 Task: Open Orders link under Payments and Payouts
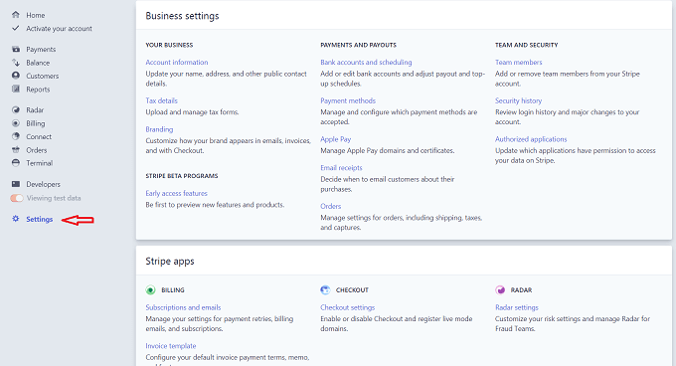click(x=331, y=206)
